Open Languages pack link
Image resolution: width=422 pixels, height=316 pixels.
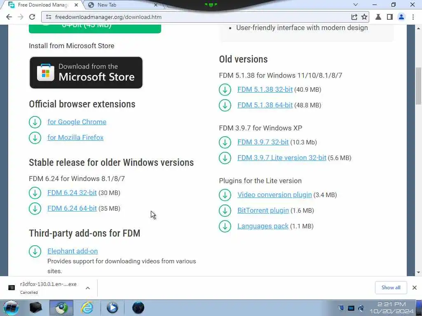(263, 226)
